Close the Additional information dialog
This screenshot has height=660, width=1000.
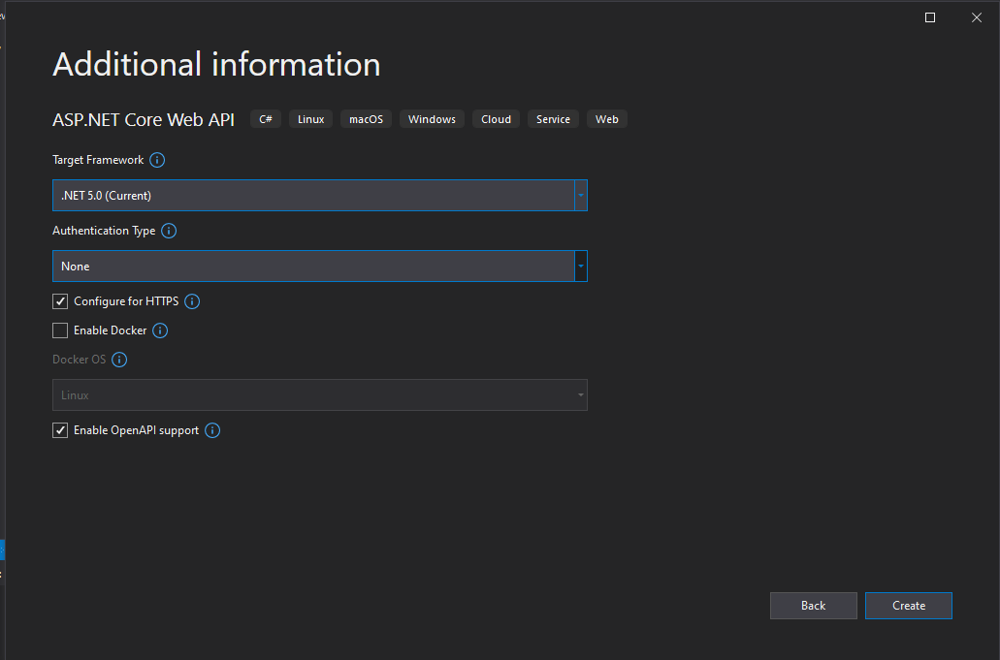coord(977,17)
